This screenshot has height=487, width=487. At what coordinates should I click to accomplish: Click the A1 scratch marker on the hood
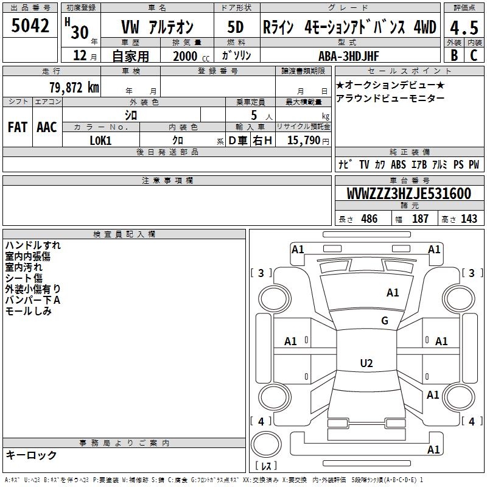(393, 293)
